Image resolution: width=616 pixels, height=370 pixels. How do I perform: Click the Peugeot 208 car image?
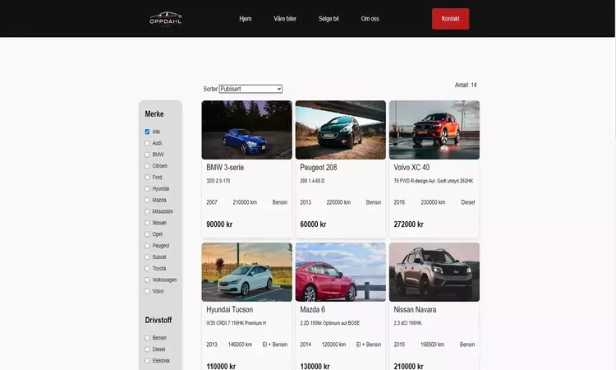(340, 130)
